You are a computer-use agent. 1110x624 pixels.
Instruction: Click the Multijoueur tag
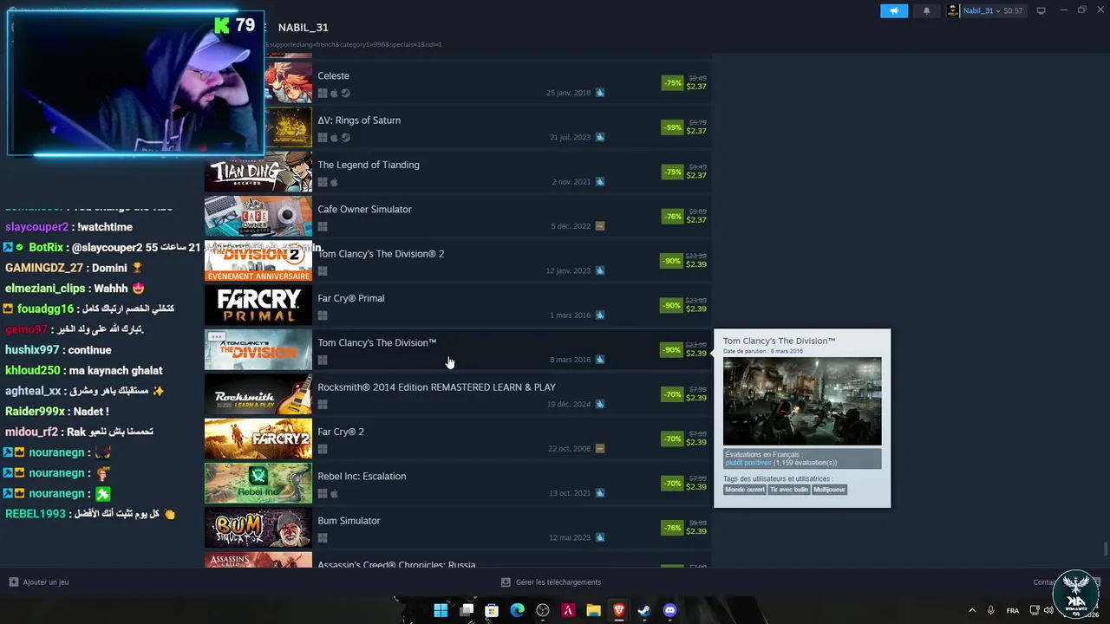tap(830, 490)
